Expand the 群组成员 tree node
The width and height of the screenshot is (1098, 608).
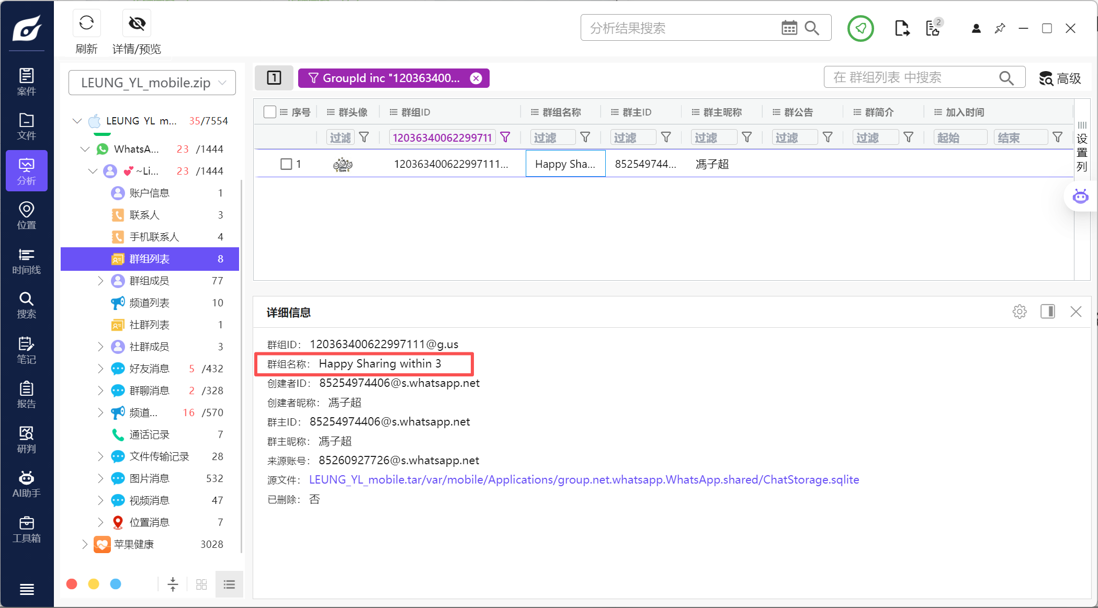pyautogui.click(x=100, y=281)
